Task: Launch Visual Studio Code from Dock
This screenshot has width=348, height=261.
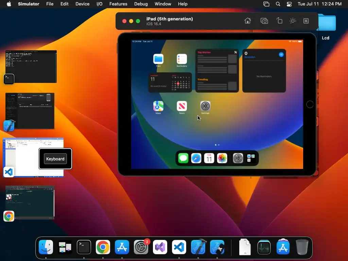Action: 179,247
